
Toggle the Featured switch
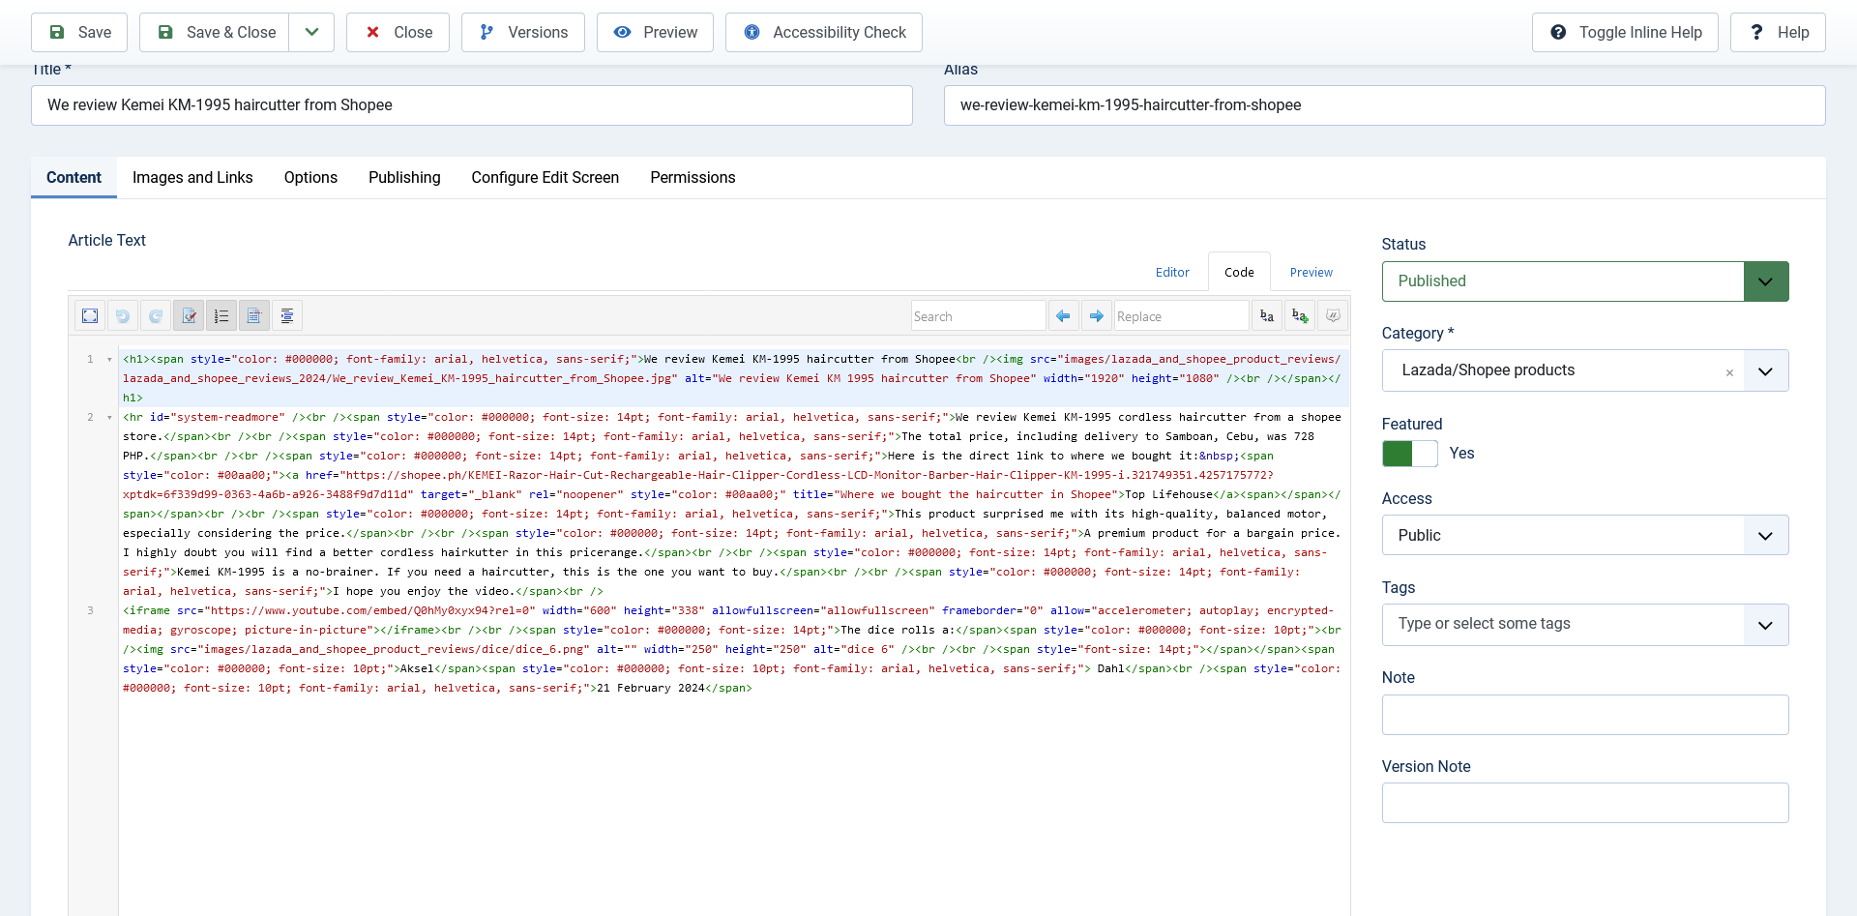[1409, 454]
